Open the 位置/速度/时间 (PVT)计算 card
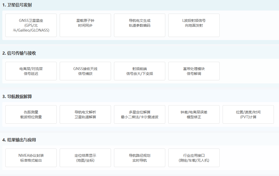This screenshot has width=279, height=176. 248,114
